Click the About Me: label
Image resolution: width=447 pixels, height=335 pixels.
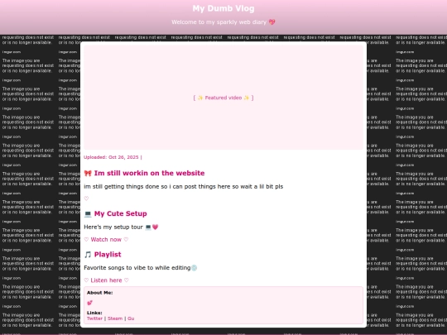100,293
